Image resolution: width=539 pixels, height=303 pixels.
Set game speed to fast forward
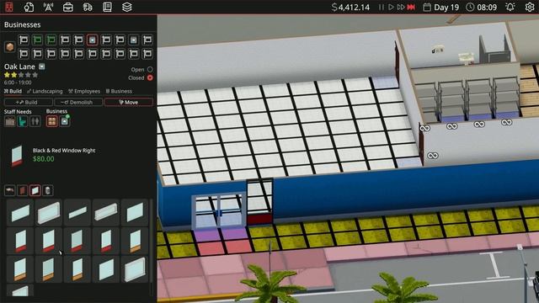(x=401, y=8)
